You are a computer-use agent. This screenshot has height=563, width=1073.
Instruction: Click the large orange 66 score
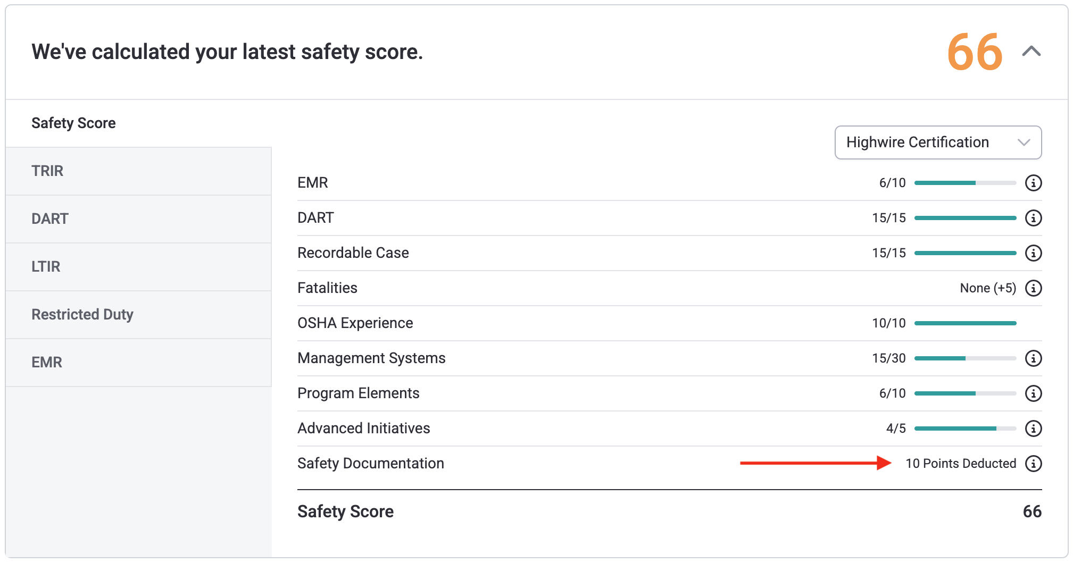tap(975, 52)
